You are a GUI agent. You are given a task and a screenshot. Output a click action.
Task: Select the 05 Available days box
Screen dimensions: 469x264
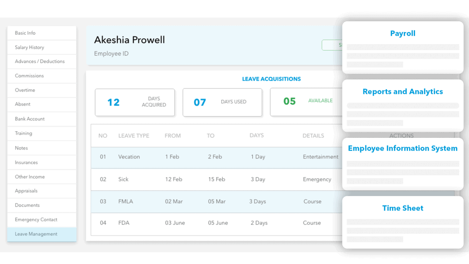[306, 102]
